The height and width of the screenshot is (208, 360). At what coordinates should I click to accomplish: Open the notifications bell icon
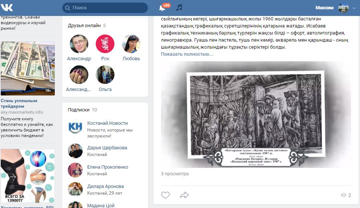tap(162, 8)
